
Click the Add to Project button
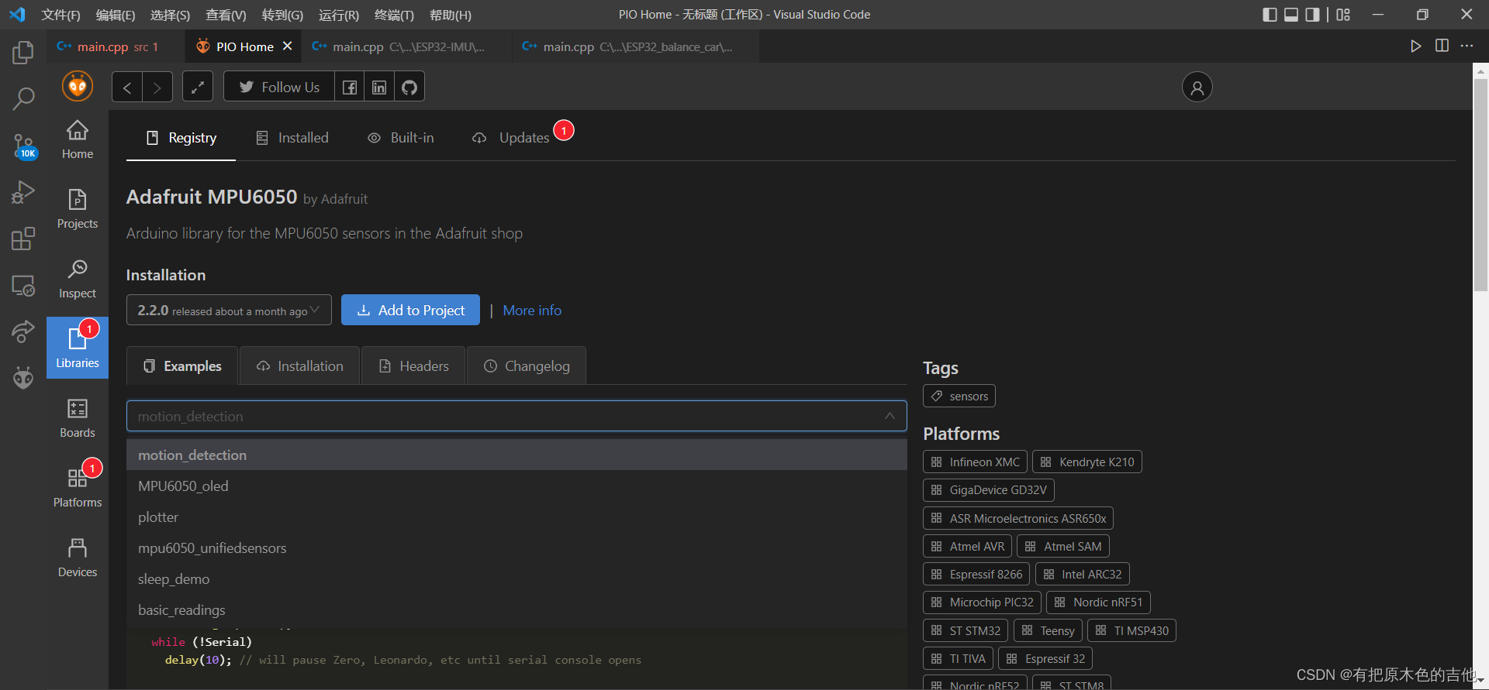(410, 311)
